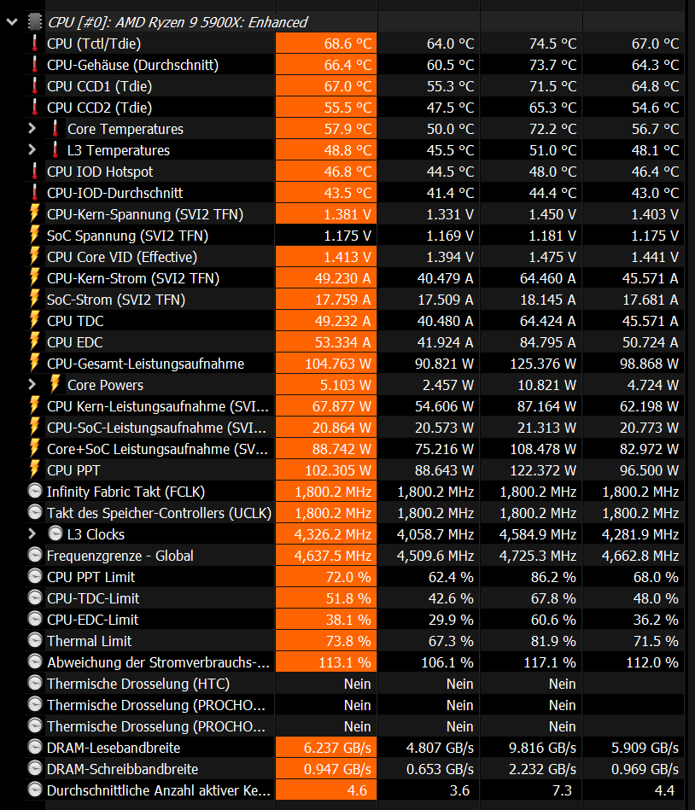Select the Durchschnittliche Anzahl aktiver Ke... label
Image resolution: width=695 pixels, height=810 pixels.
click(x=159, y=790)
